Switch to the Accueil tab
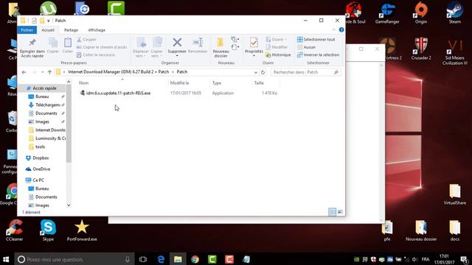472x265 pixels. pyautogui.click(x=48, y=30)
